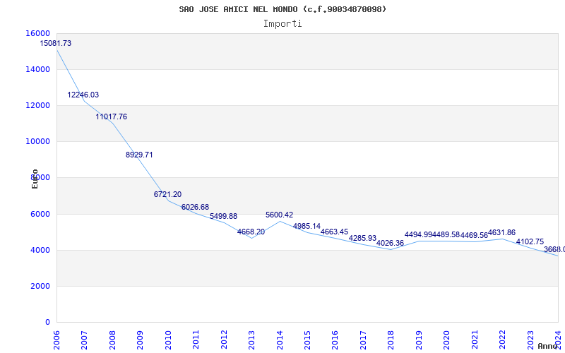Image resolution: width=565 pixels, height=353 pixels.
Task: Click the data label 11017.76
Action: coord(112,116)
